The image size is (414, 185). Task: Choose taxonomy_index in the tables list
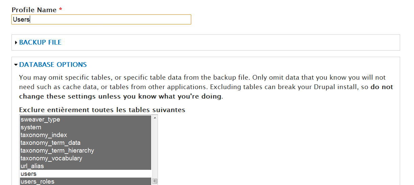coord(44,135)
